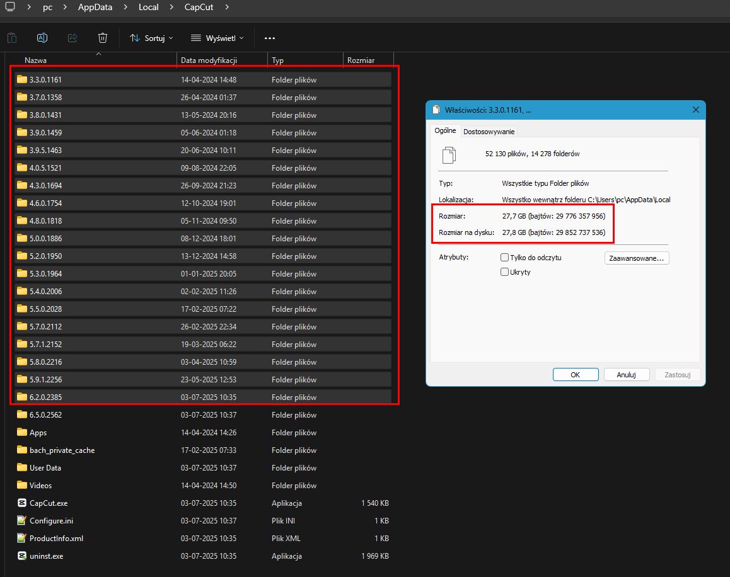Switch to the Dostosowywanie tab
The height and width of the screenshot is (577, 730).
(489, 132)
